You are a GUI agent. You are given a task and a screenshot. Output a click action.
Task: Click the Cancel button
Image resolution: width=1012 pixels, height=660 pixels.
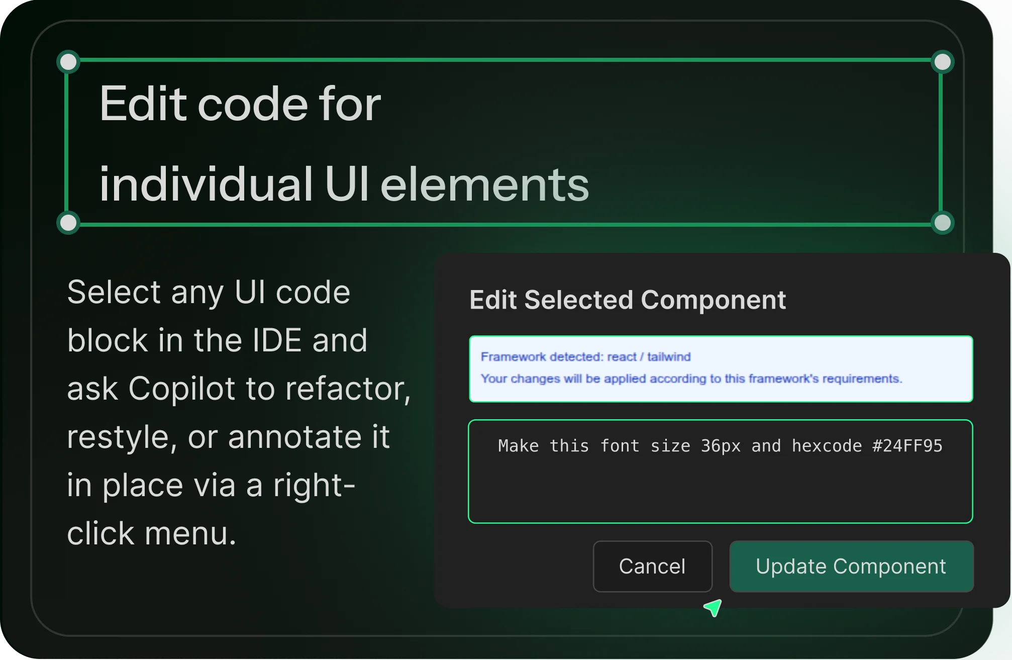coord(652,567)
